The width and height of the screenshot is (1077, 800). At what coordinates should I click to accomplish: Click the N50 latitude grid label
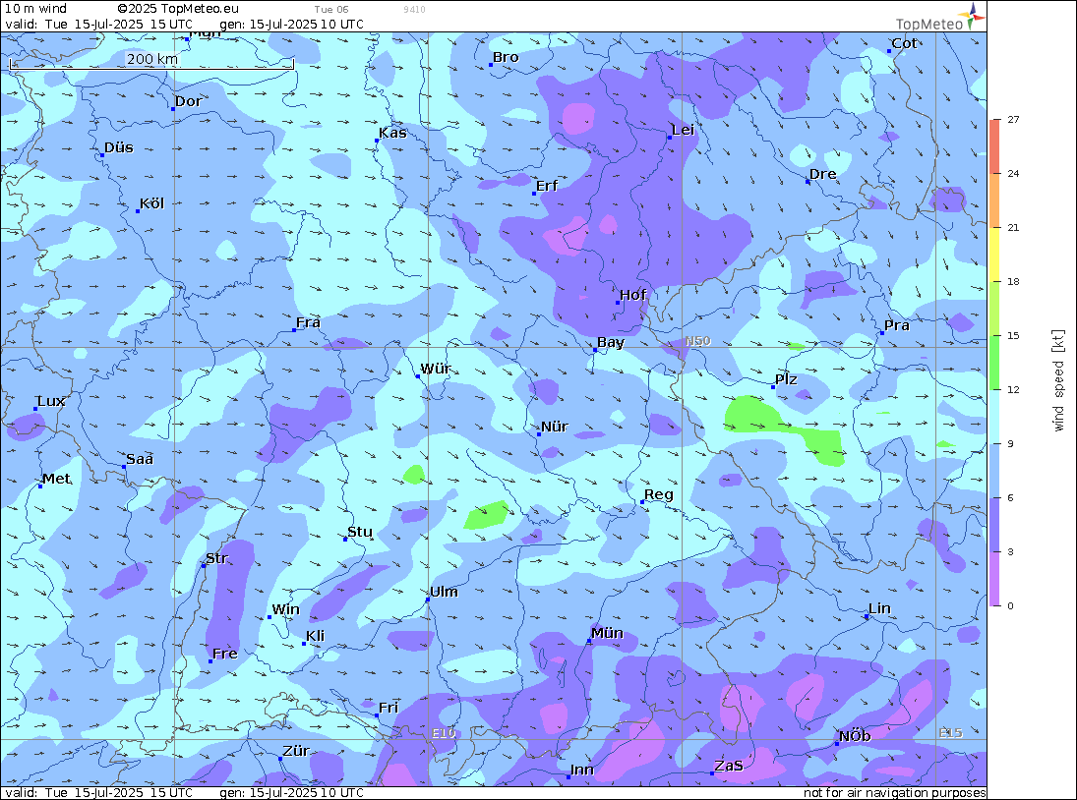698,341
